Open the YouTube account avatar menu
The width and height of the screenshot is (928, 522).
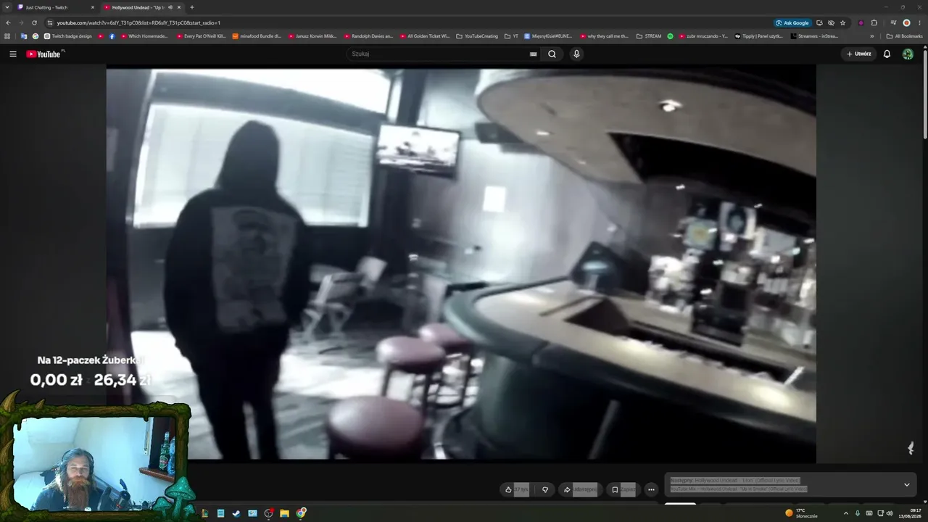pyautogui.click(x=908, y=54)
